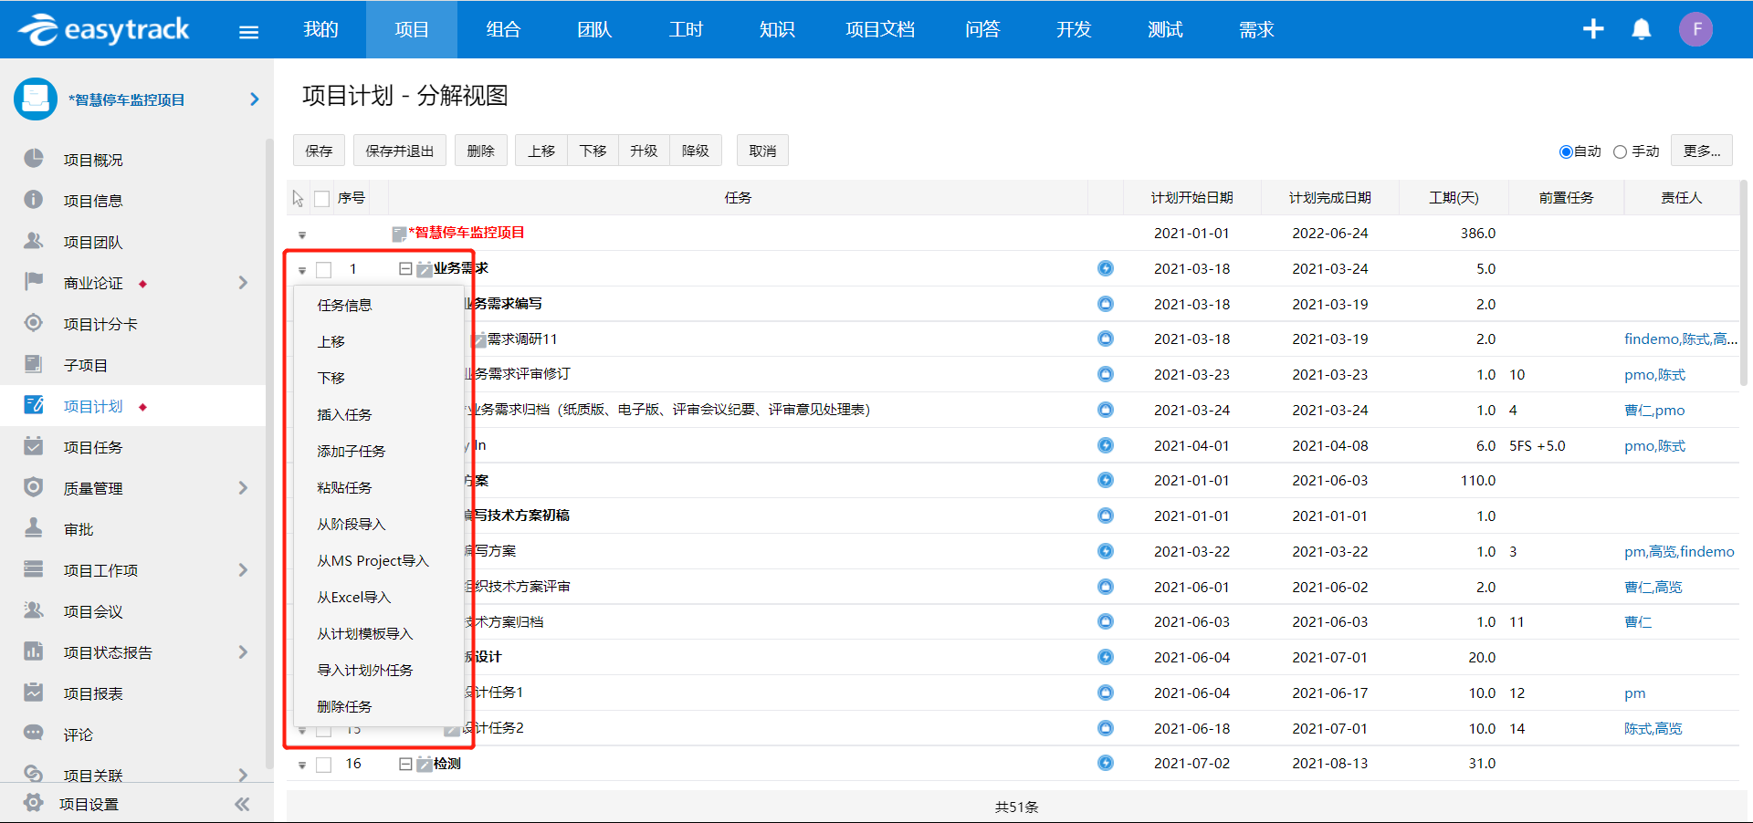Open the 更多... button
1753x823 pixels.
(x=1701, y=151)
